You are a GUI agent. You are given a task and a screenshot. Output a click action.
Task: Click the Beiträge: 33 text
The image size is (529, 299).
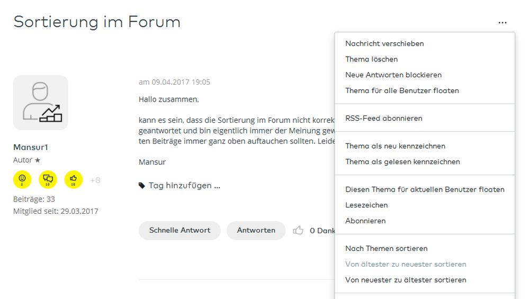click(x=34, y=199)
